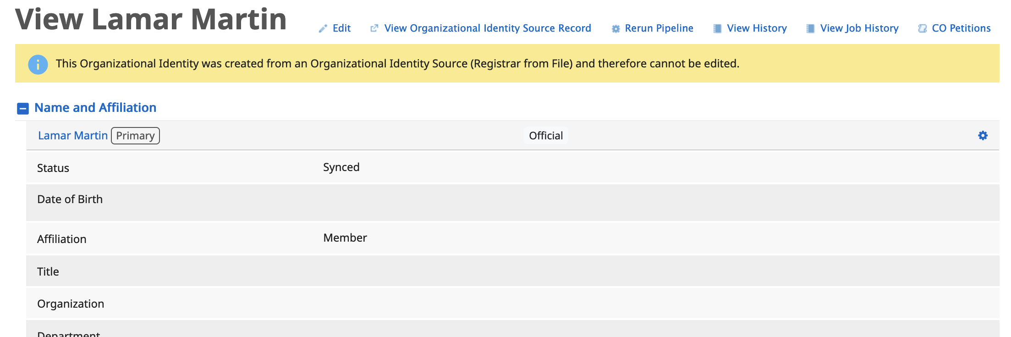This screenshot has height=337, width=1011.
Task: Click the gear icon next to Rerun Pipeline
Action: tap(615, 29)
